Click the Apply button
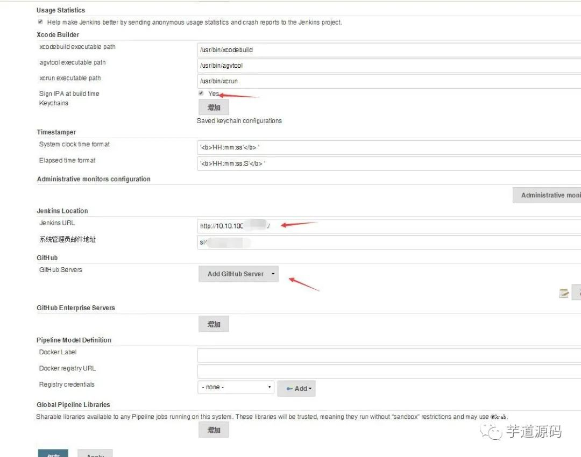The image size is (581, 457). pos(95,453)
